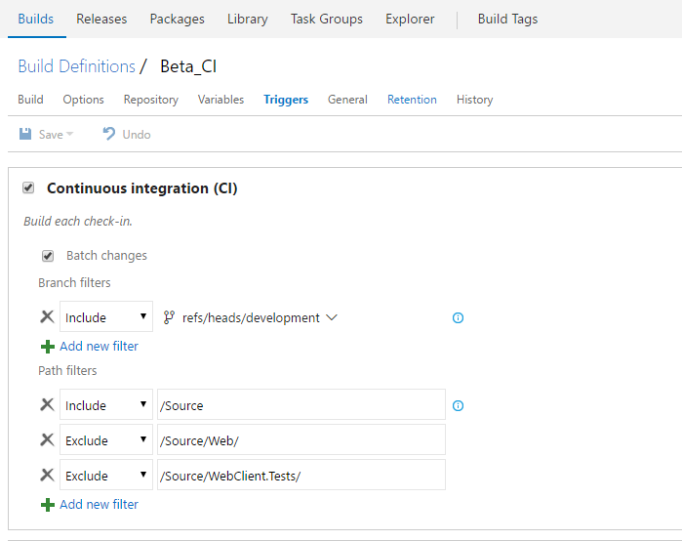
Task: Go to the Retention tab
Action: click(x=412, y=100)
